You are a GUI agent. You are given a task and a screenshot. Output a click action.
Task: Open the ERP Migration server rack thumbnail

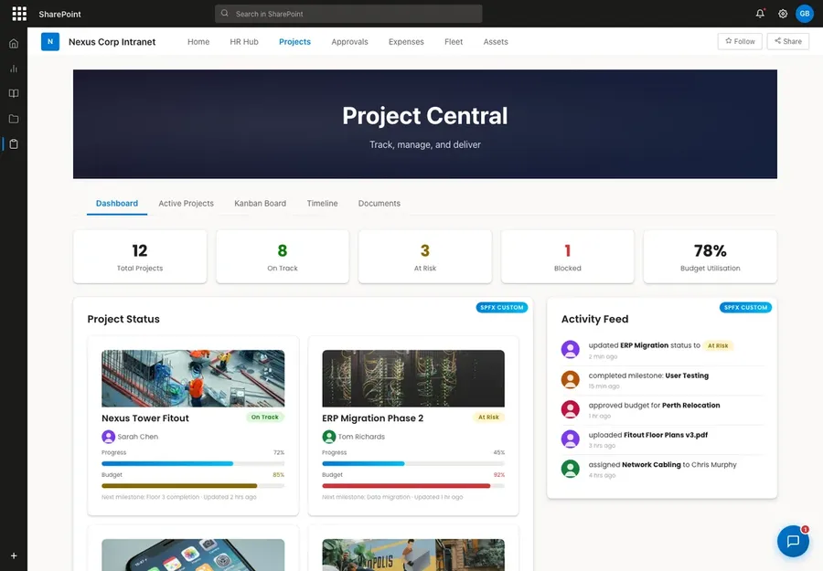413,378
